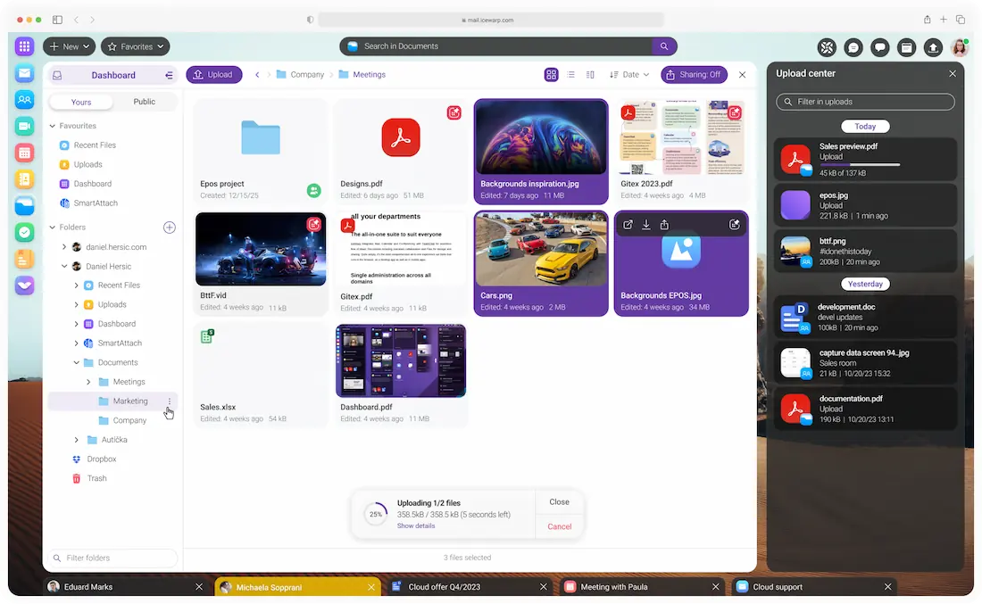Switch to the Public folders view
The image size is (982, 604).
(144, 102)
